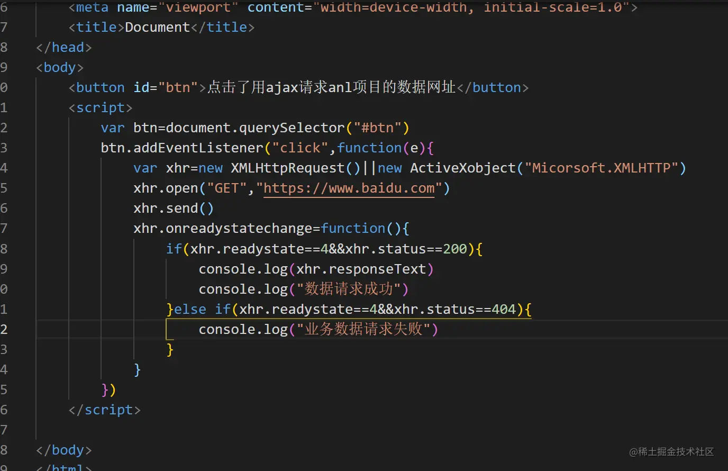Click the "GET" method string
The height and width of the screenshot is (471, 728).
click(227, 188)
